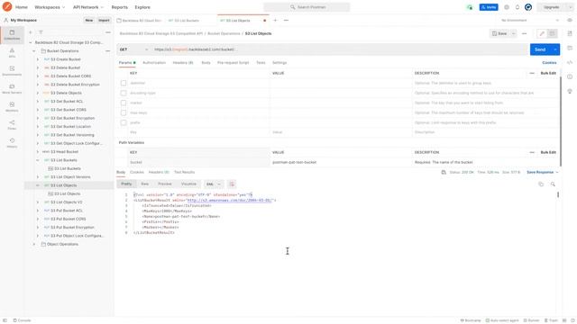The height and width of the screenshot is (324, 577).
Task: Open the API Network dropdown menu
Action: 88,7
